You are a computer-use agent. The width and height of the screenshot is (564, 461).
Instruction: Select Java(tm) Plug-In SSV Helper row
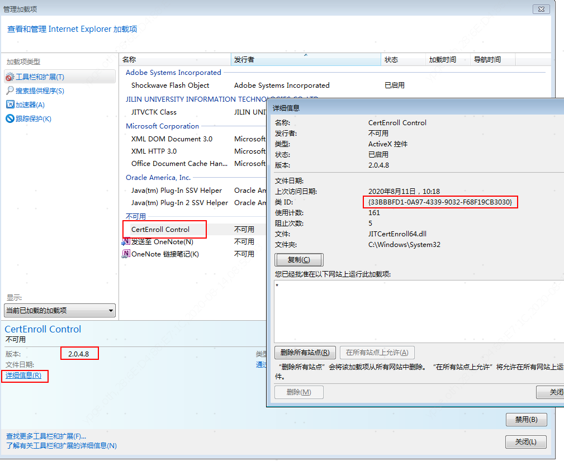point(177,190)
